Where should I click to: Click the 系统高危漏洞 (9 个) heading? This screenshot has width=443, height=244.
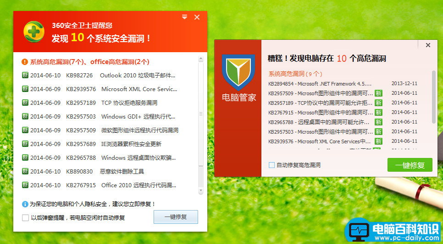tap(295, 74)
